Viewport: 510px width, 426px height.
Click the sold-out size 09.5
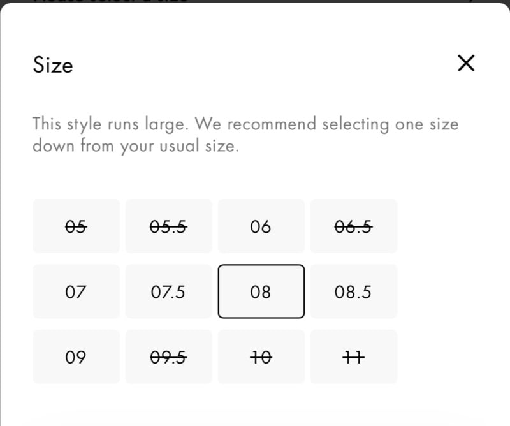point(168,356)
